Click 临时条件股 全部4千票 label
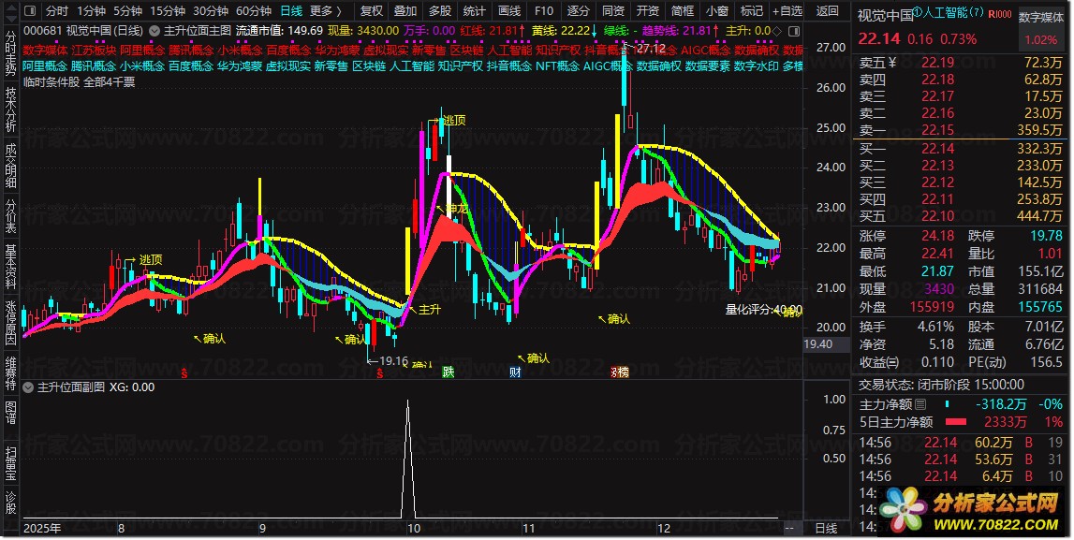Viewport: 1074px width, 540px height. pos(79,82)
